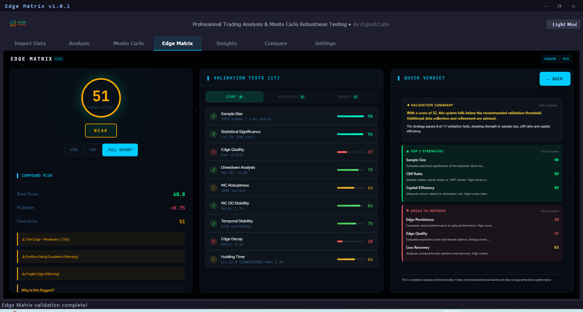
Task: Click the Loss Recovery improvement entry
Action: 482,250
